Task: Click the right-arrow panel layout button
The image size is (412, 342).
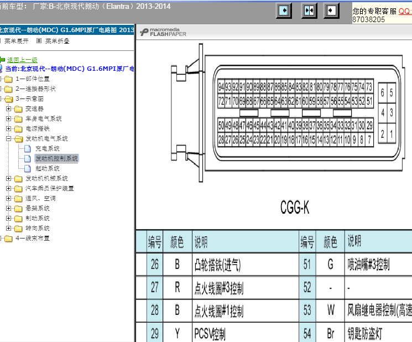Action: (284, 11)
